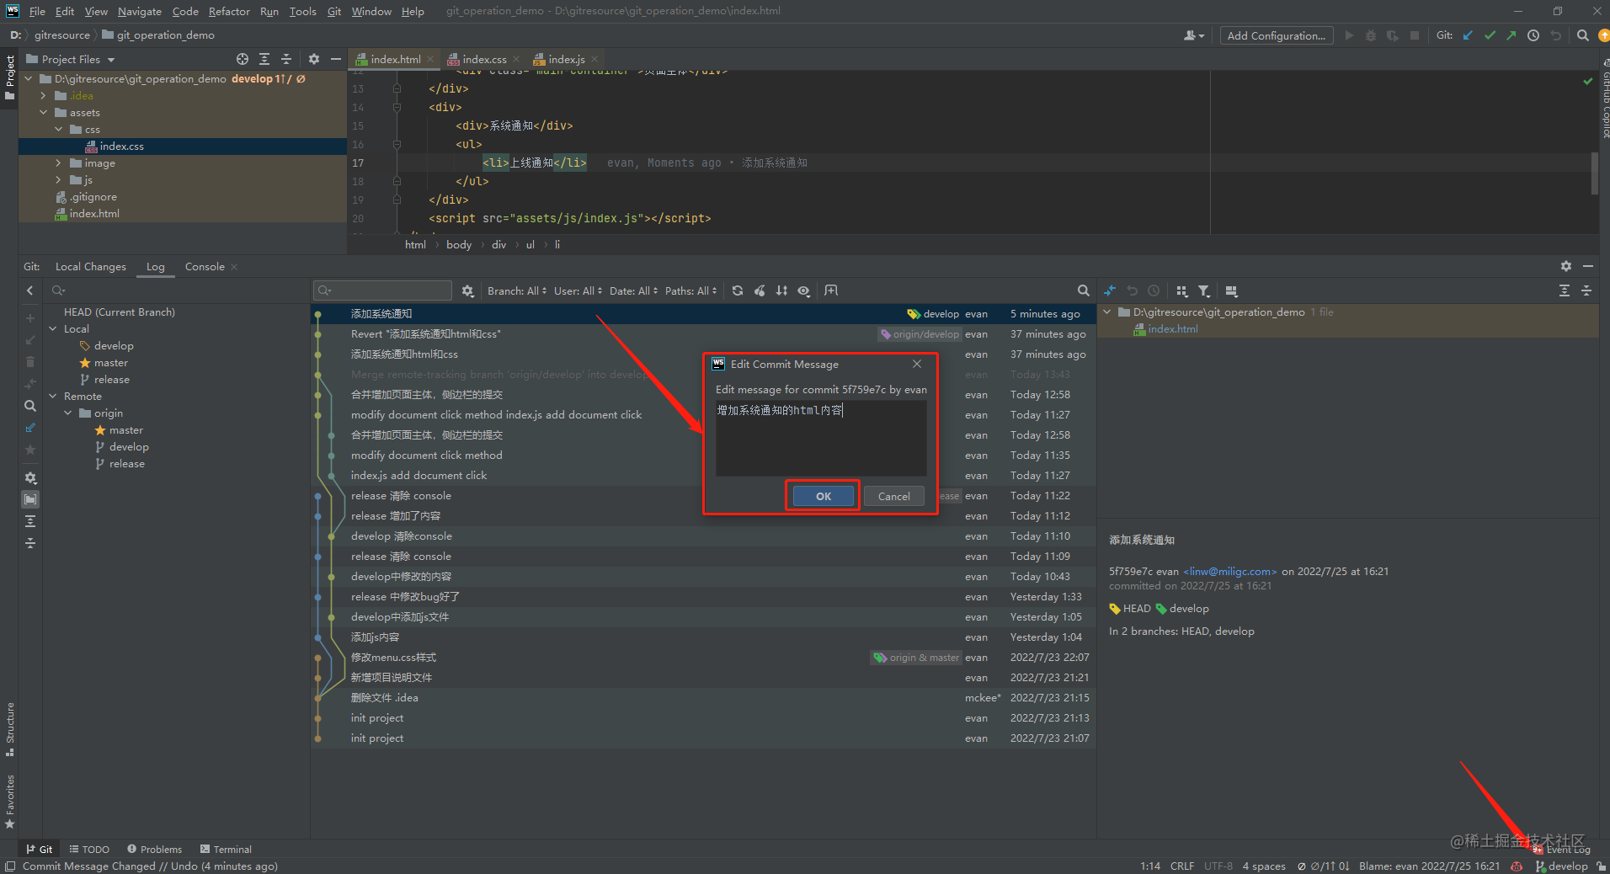The width and height of the screenshot is (1610, 874).
Task: Open the Project panel settings gear
Action: [x=314, y=59]
